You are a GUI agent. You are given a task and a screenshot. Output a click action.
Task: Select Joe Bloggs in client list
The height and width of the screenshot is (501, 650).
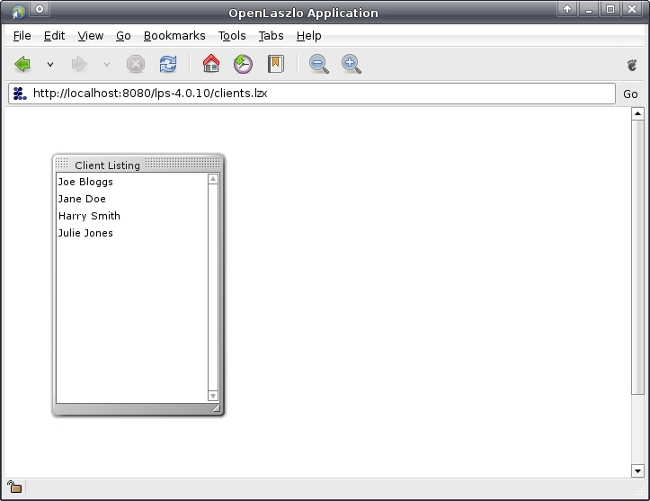[x=85, y=182]
